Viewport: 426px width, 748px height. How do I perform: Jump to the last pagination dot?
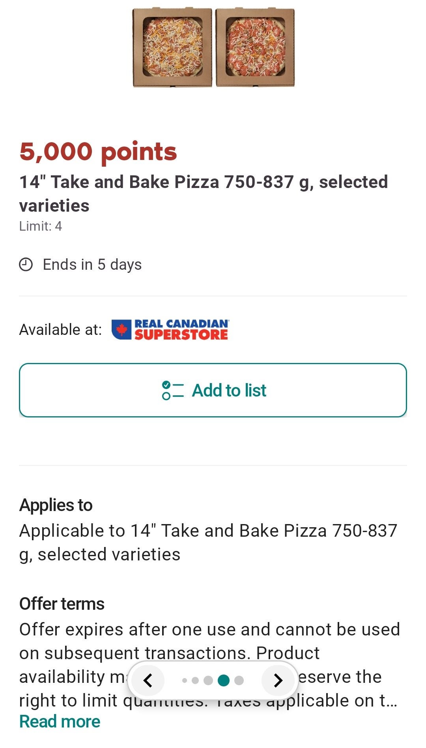click(239, 680)
